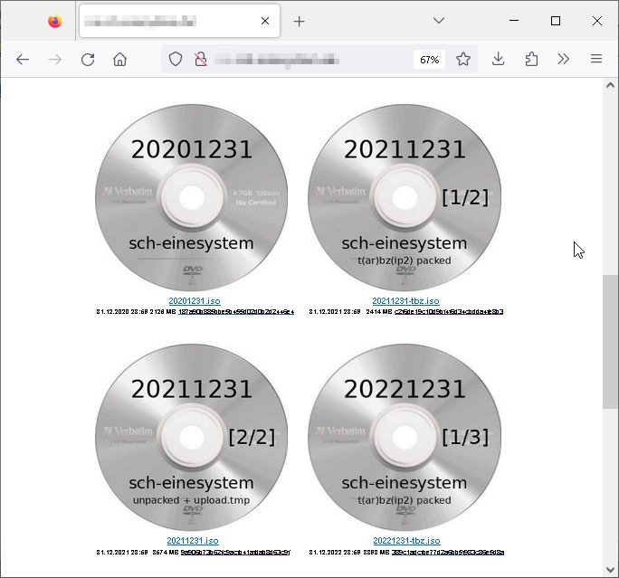Open the 20211231-tbz.iso link

coord(405,300)
